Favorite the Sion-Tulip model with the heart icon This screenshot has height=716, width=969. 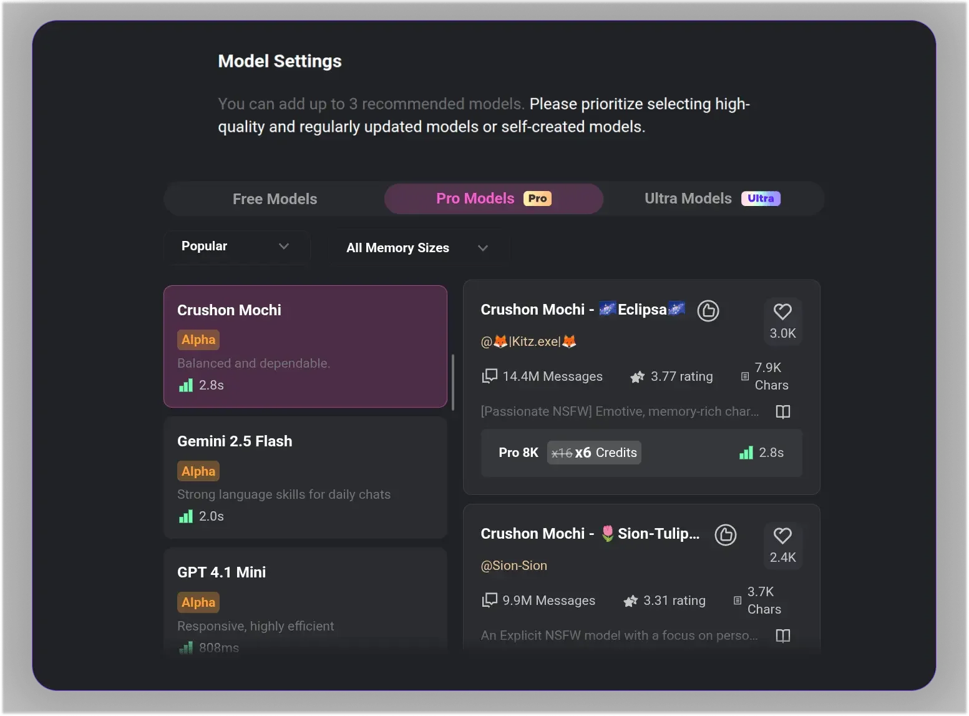(782, 535)
